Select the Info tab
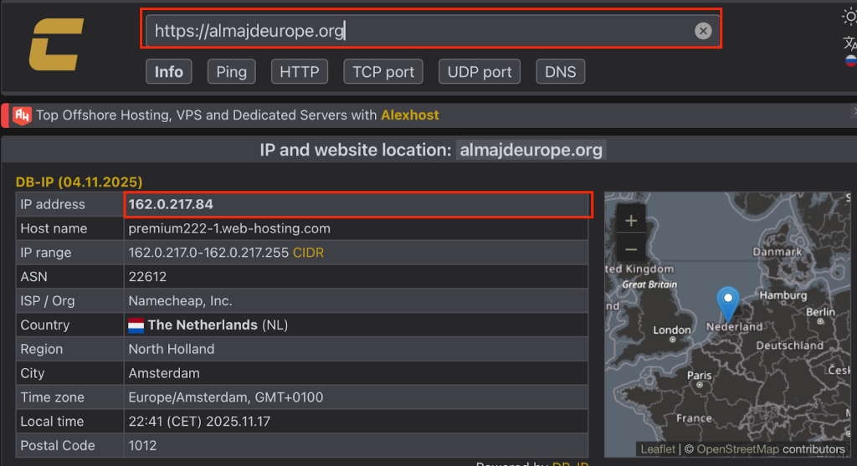The image size is (857, 466). [168, 72]
